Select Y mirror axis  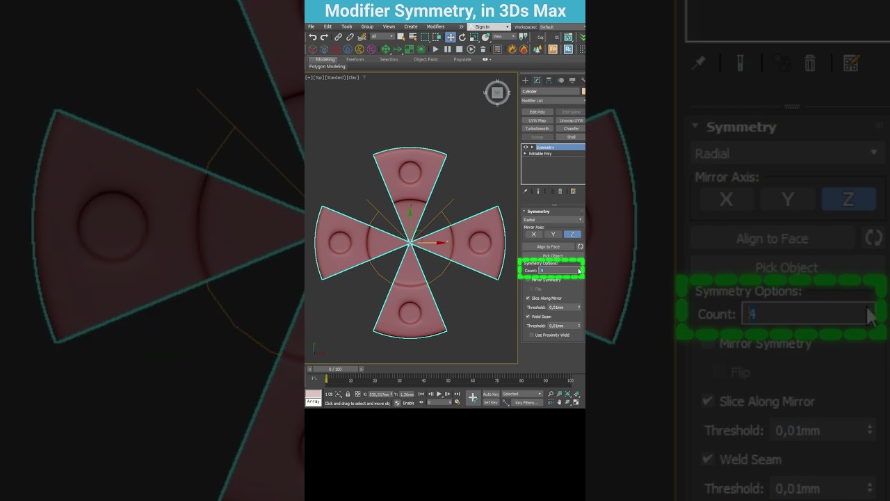pos(553,234)
